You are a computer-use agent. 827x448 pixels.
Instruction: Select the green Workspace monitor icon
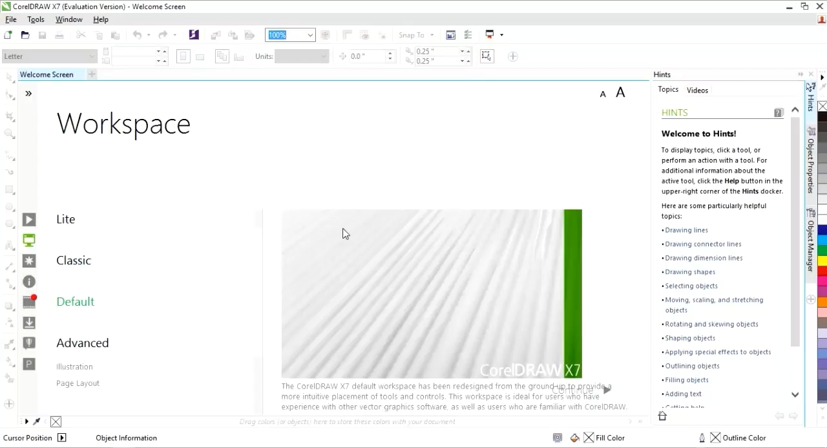coord(29,240)
